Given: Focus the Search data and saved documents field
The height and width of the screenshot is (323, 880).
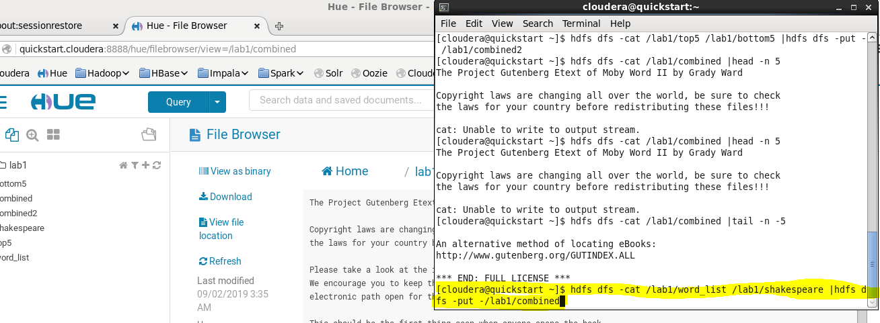Looking at the screenshot, I should 341,100.
